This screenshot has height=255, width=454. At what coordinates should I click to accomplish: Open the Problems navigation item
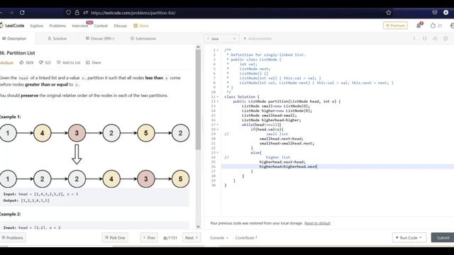click(57, 25)
